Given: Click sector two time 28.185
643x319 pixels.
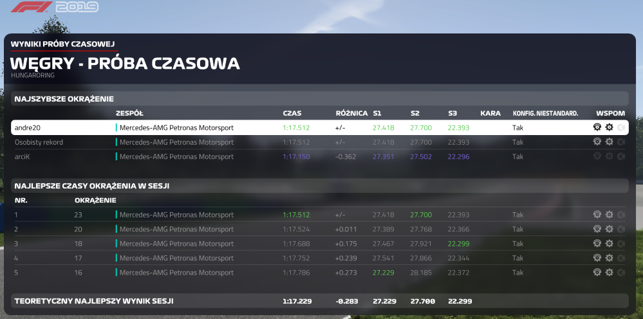Looking at the screenshot, I should pyautogui.click(x=421, y=272).
